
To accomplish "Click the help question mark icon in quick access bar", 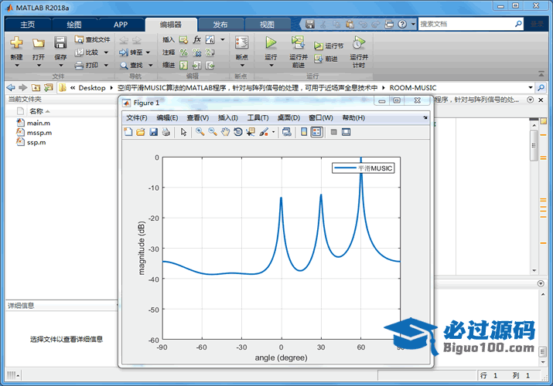I will 402,24.
